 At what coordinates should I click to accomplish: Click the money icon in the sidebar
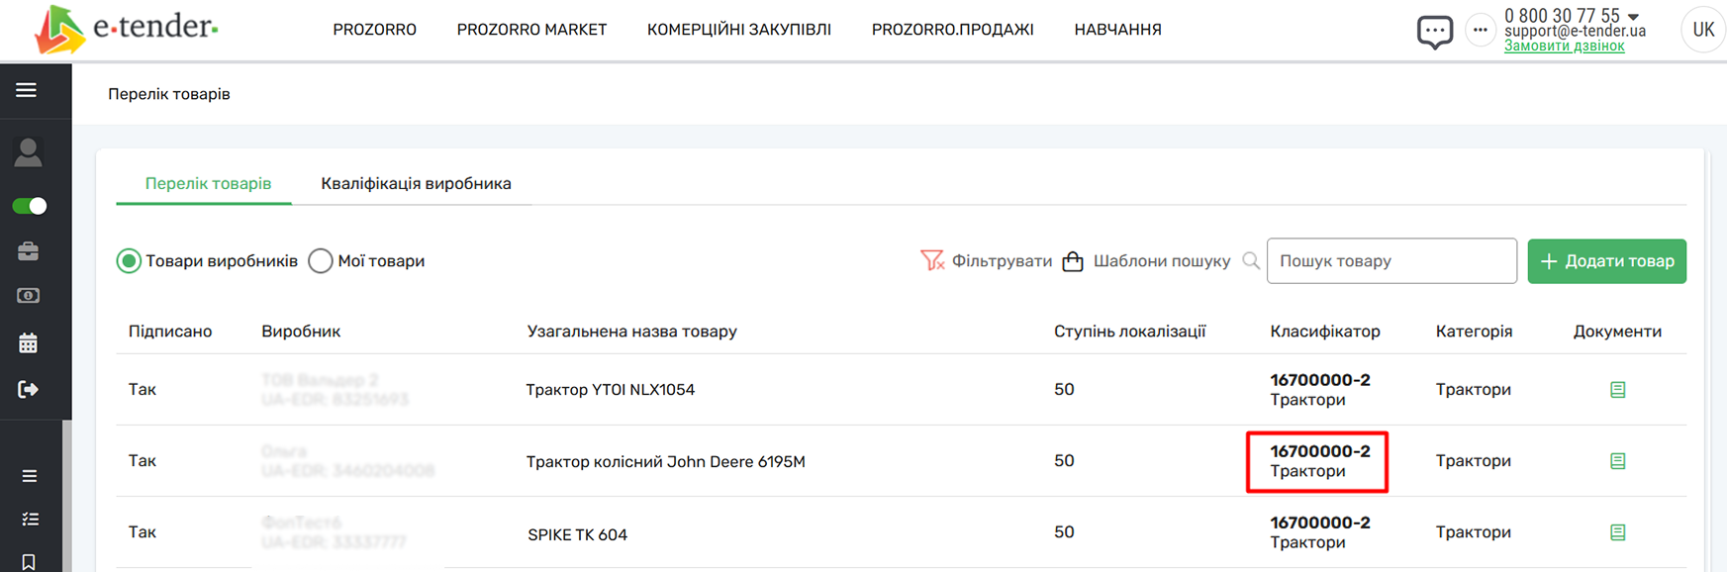point(28,296)
